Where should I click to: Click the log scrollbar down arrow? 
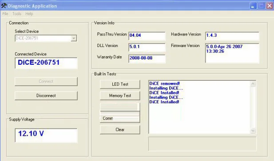253,130
